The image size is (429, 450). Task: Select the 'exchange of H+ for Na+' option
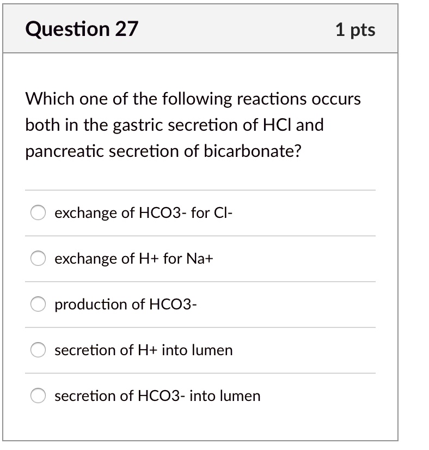click(x=38, y=259)
